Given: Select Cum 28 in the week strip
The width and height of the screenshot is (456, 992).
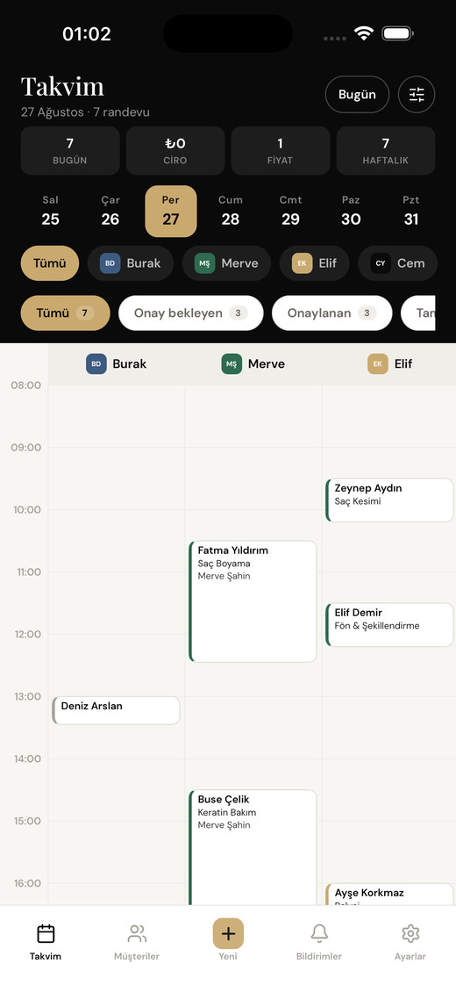Looking at the screenshot, I should point(231,212).
